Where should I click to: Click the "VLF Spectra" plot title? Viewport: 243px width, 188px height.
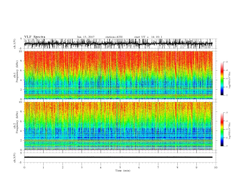(35, 37)
